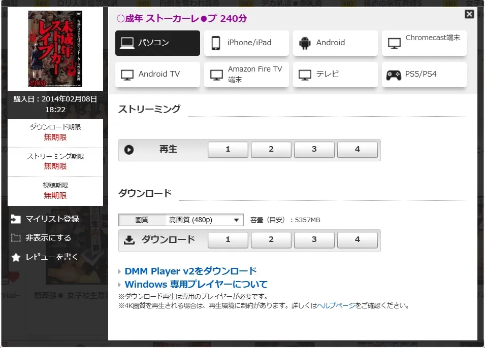
Task: Click the 購入日 date text
Action: 55,105
